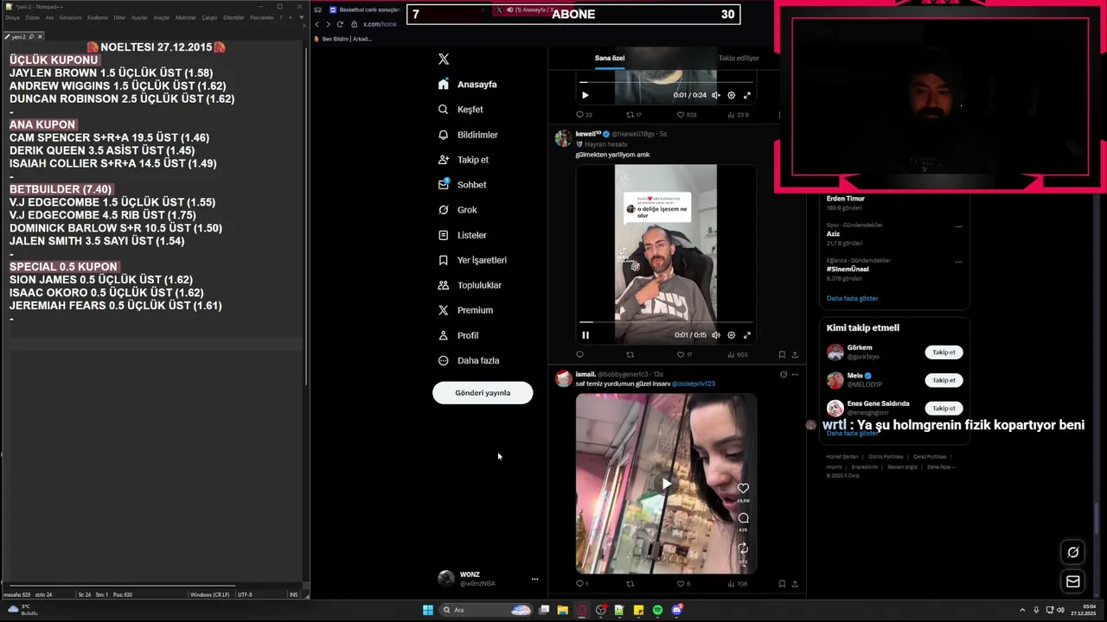Play the ismail tweet video thumbnail
Viewport: 1107px width, 622px height.
(666, 484)
